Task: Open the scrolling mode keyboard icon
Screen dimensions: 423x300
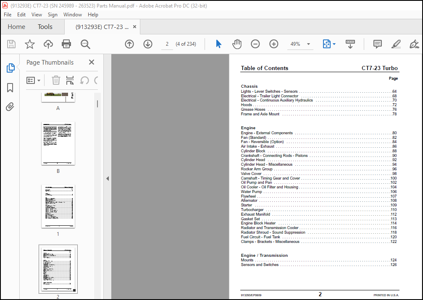Action: coord(350,44)
